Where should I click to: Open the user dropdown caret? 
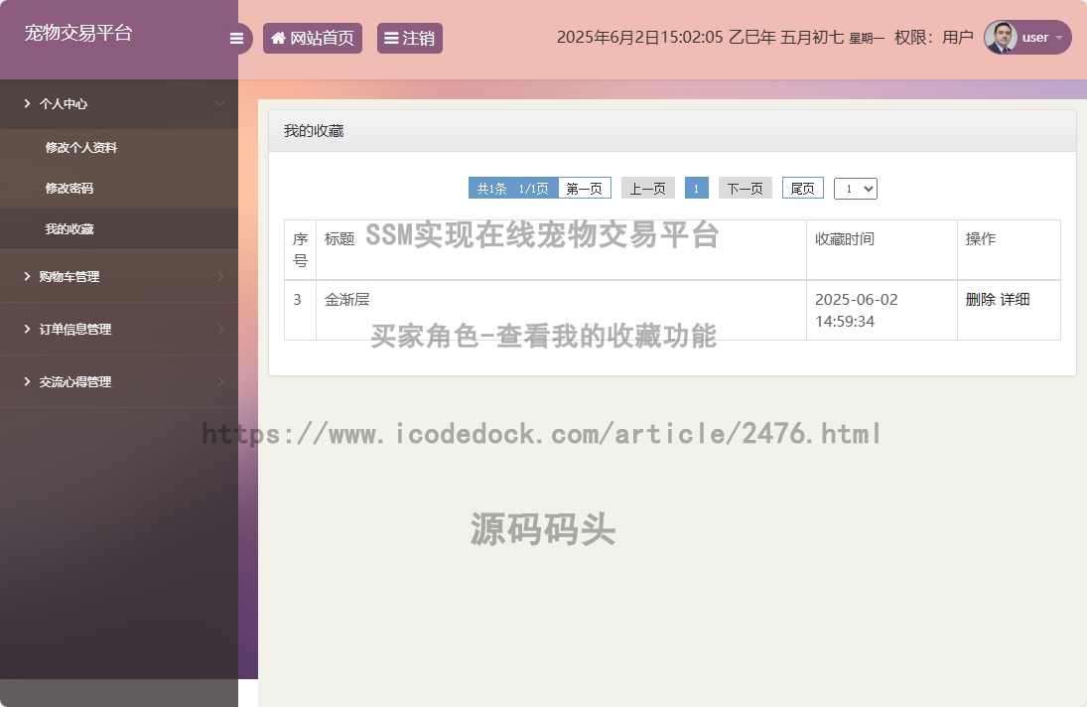1059,38
